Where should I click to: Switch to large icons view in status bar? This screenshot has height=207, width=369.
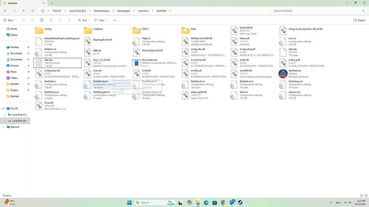366,196
